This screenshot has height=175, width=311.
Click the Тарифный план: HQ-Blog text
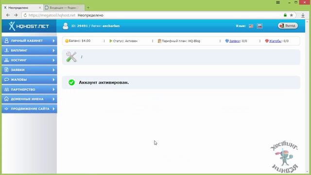[181, 41]
